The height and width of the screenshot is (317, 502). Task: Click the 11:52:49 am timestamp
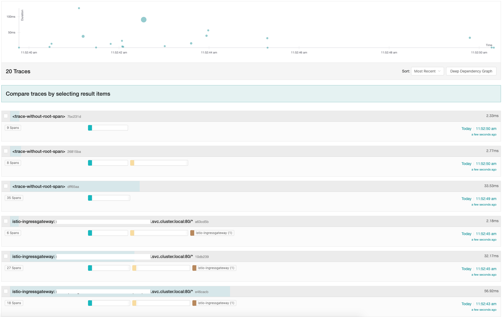click(x=486, y=199)
